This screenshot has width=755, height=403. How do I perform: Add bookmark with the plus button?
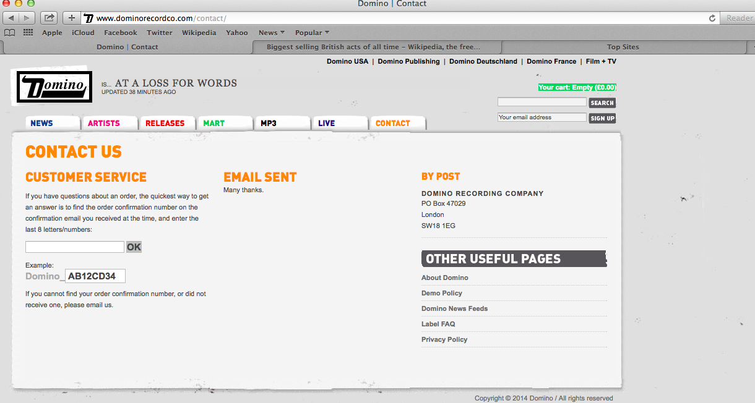tap(72, 18)
